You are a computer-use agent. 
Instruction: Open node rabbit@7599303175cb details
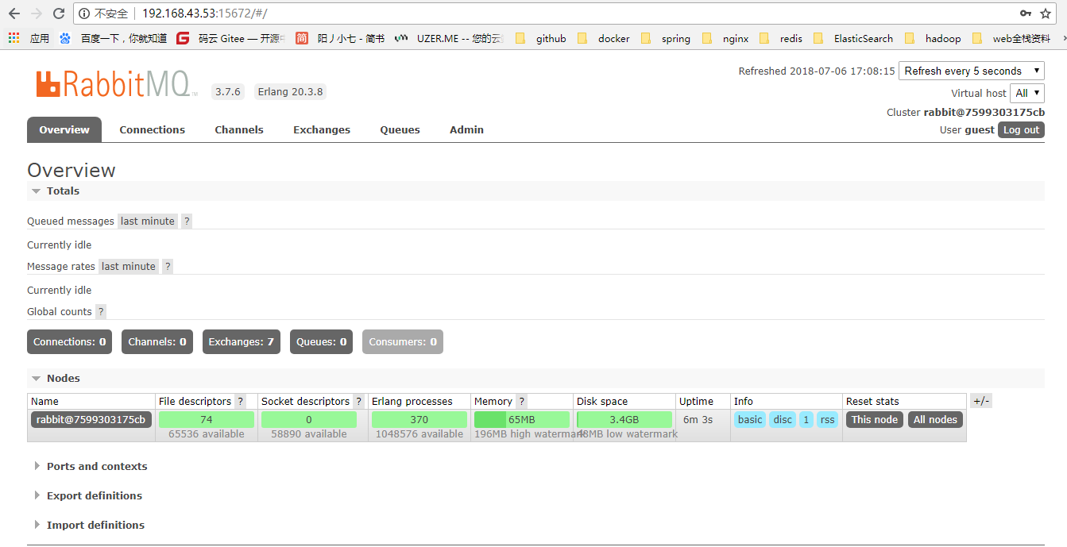91,420
